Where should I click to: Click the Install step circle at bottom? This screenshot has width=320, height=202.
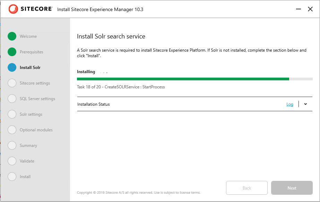(x=12, y=177)
